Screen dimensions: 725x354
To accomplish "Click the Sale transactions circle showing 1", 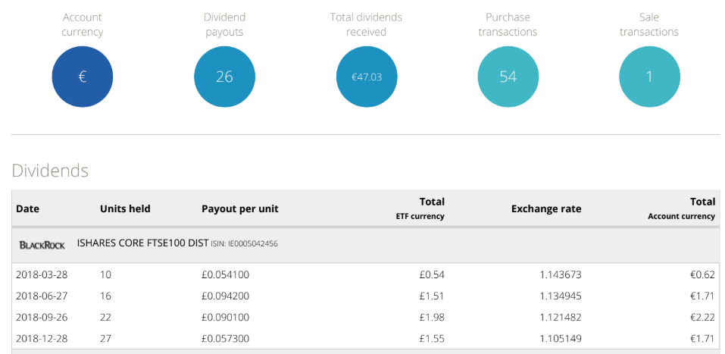I will (649, 77).
